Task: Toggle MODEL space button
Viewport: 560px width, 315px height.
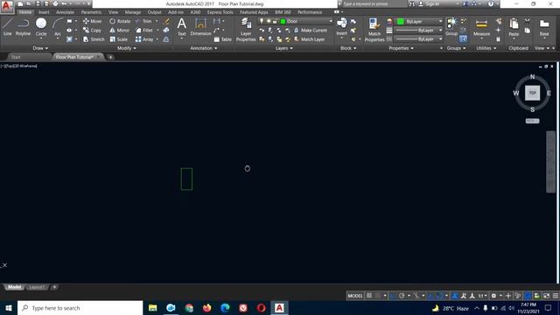Action: 355,296
